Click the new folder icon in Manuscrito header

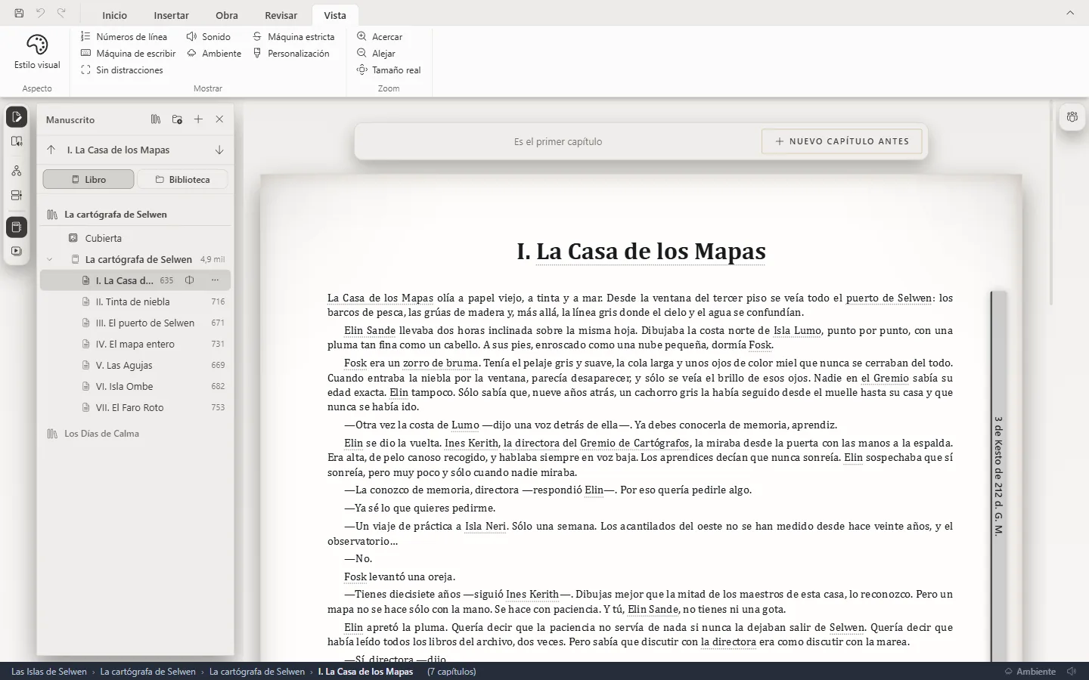(x=177, y=119)
